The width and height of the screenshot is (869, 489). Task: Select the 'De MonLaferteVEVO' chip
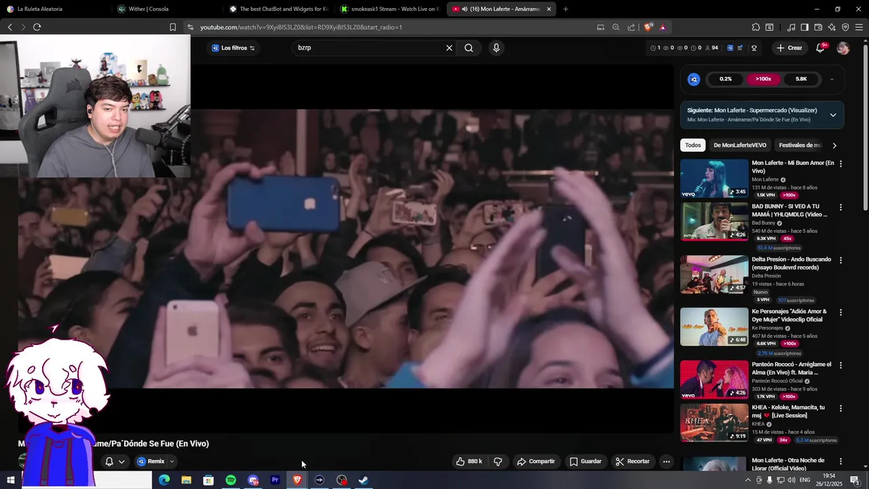(x=740, y=145)
